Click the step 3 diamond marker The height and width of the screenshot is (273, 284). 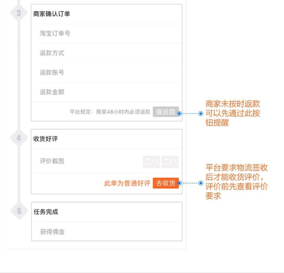19,13
